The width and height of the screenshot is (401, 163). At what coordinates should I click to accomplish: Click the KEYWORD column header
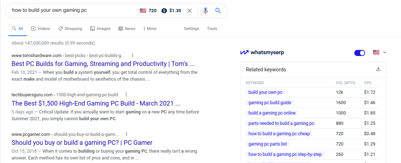(x=255, y=83)
